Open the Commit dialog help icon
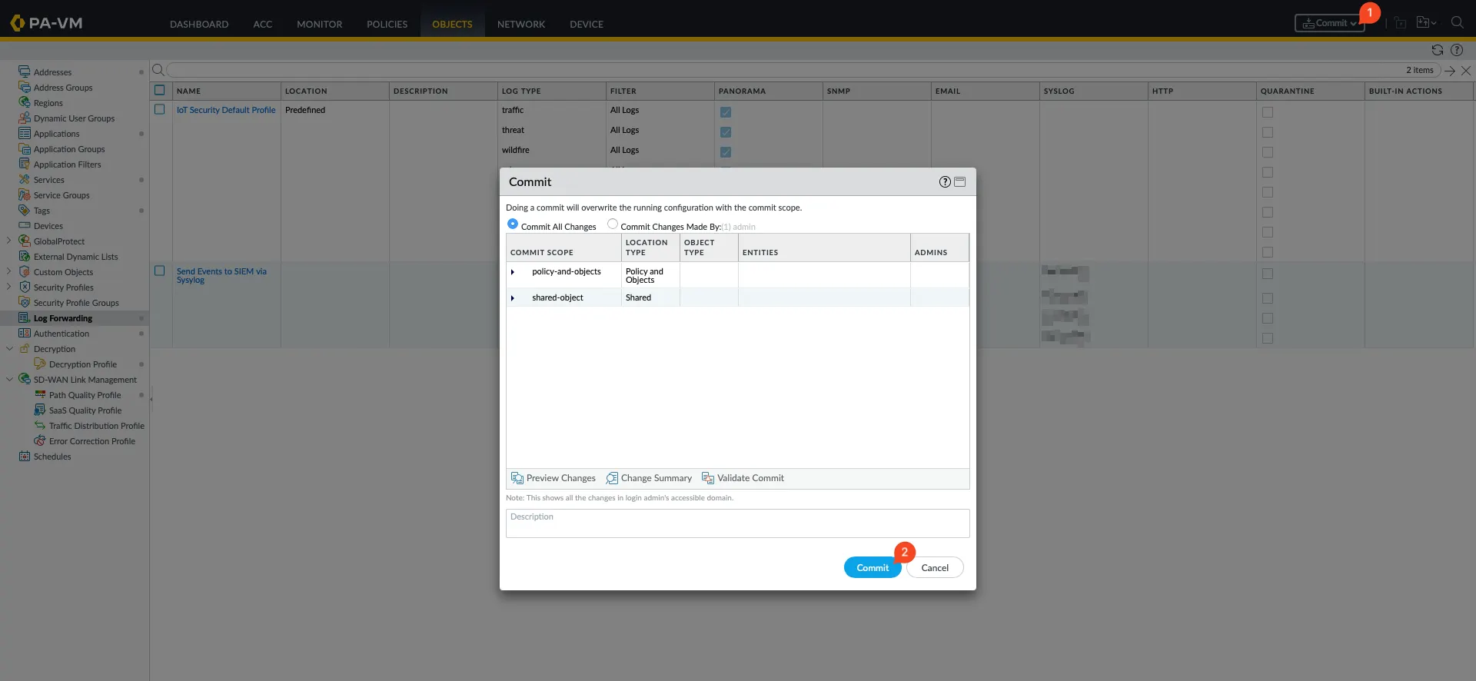Viewport: 1476px width, 681px height. 945,182
